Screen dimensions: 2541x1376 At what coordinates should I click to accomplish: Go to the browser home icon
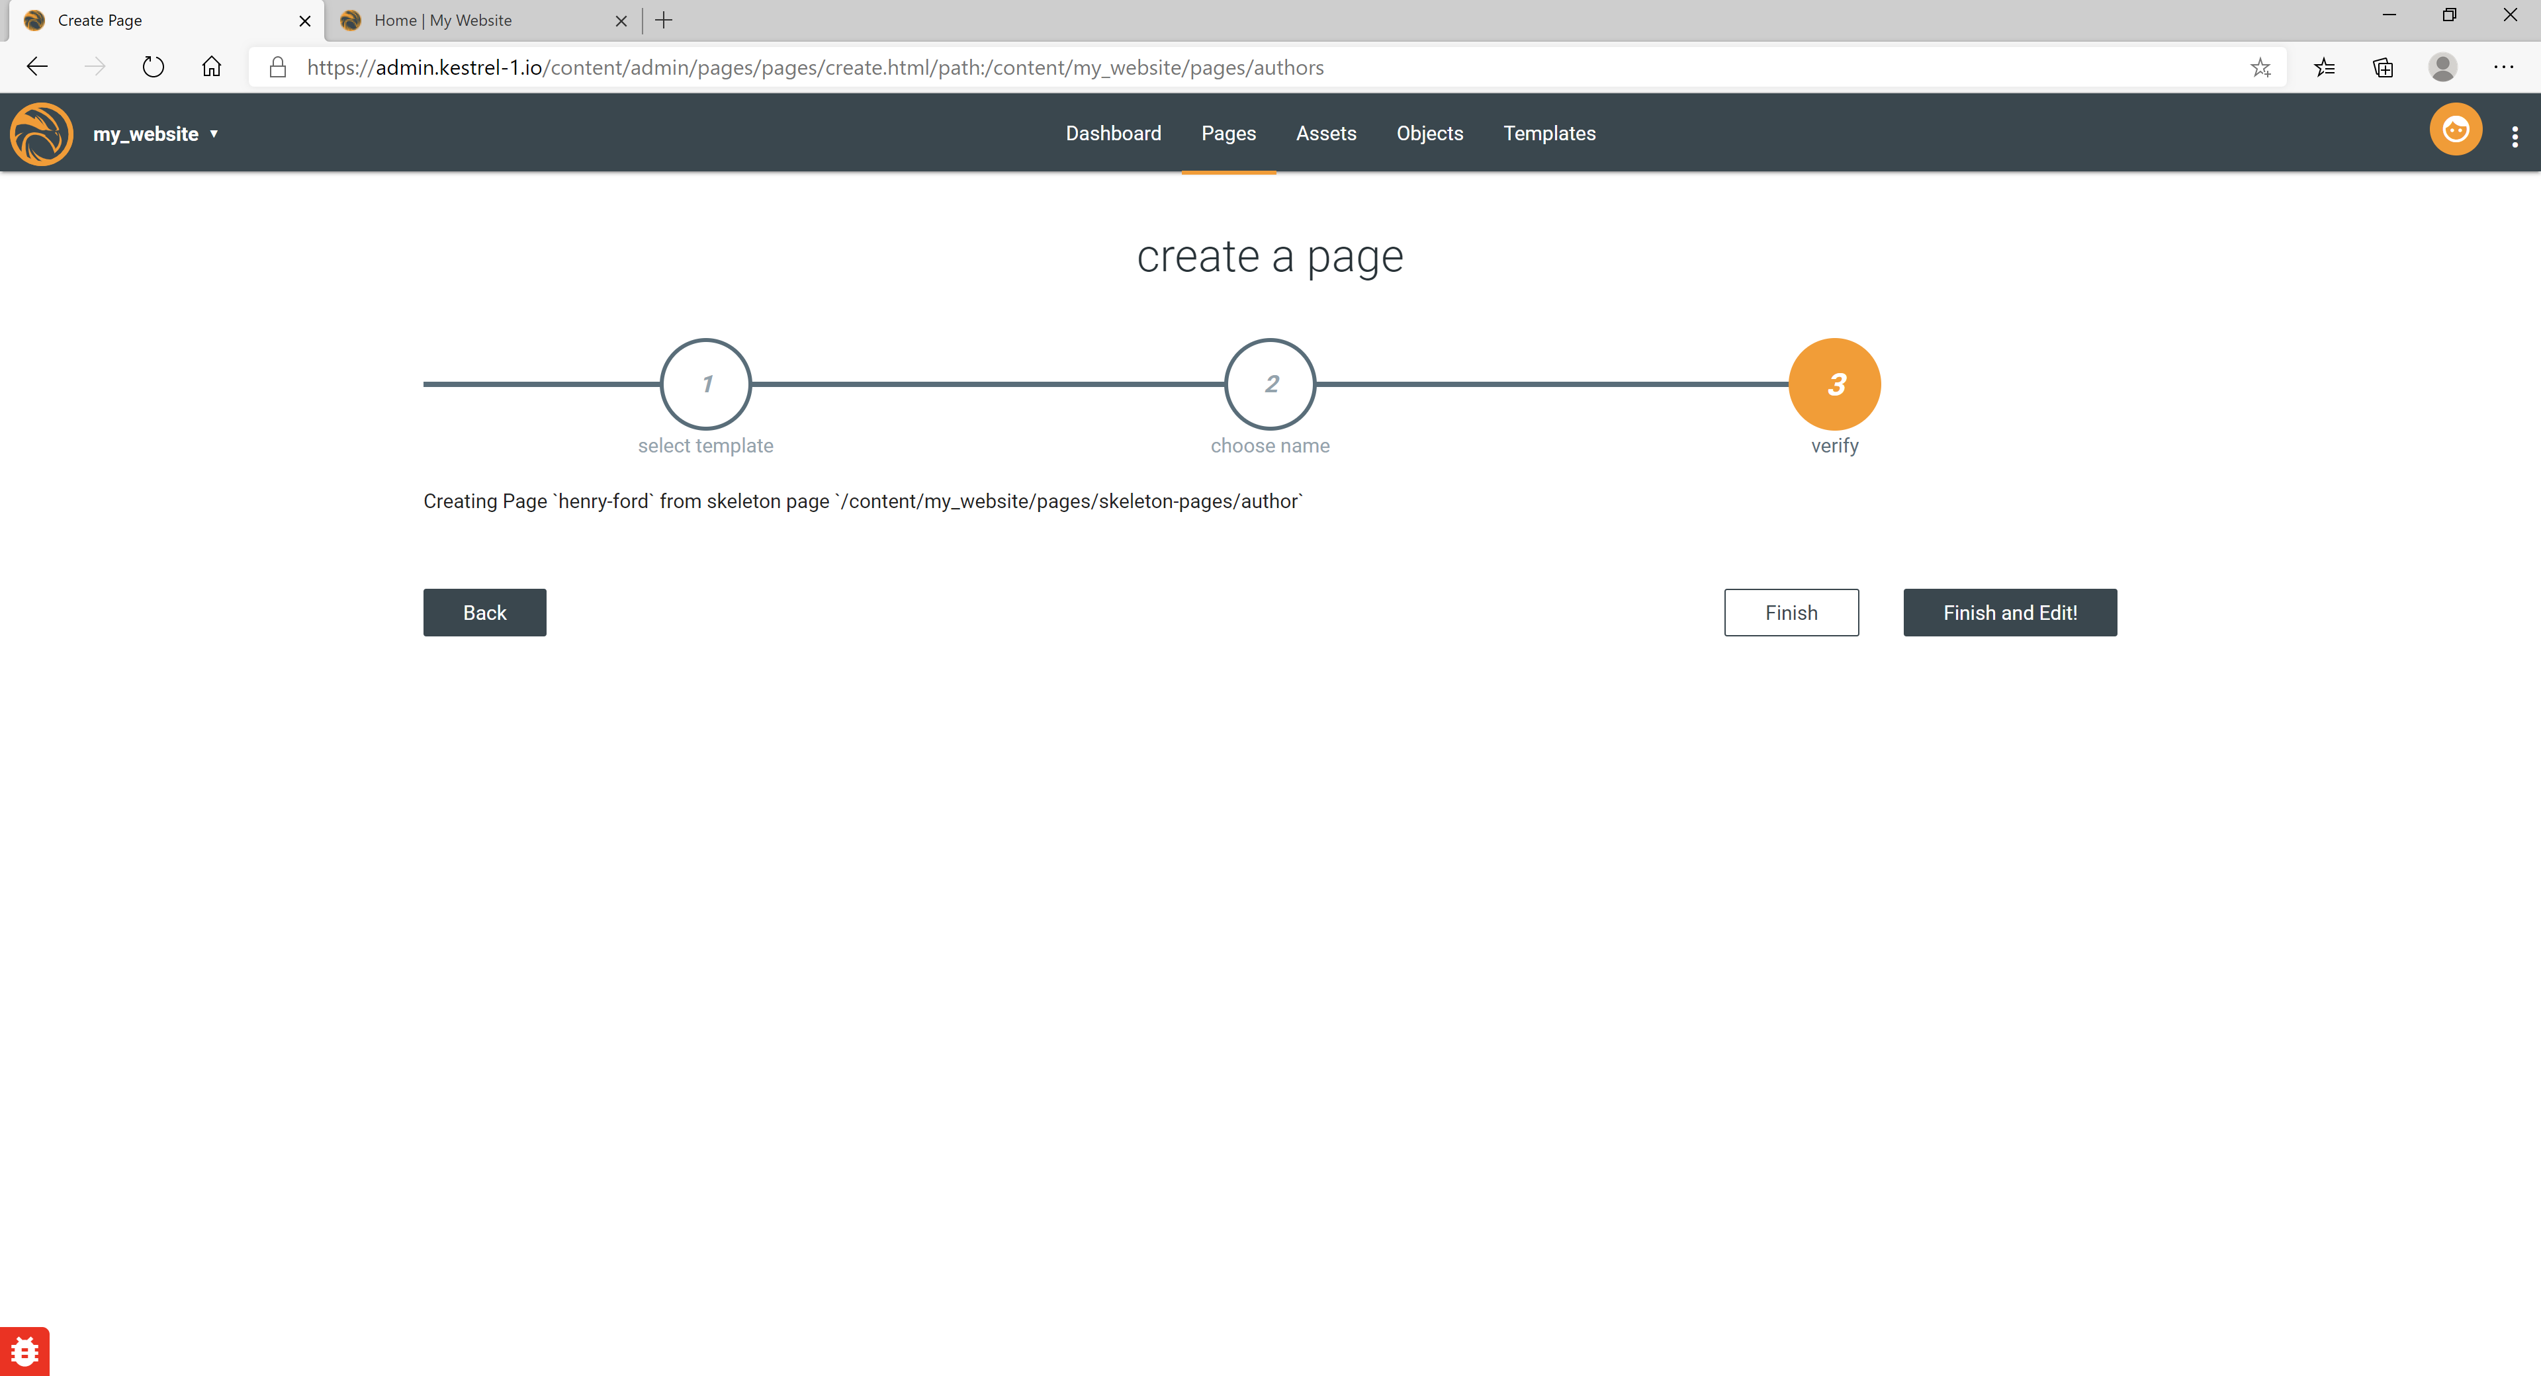point(211,67)
